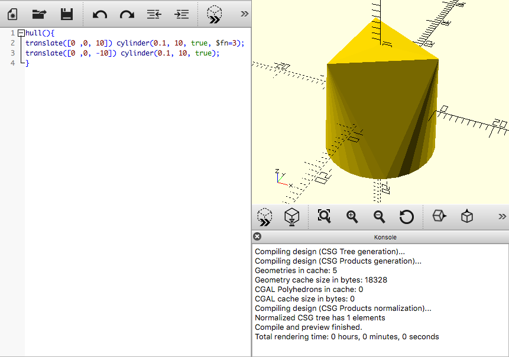This screenshot has height=357, width=509.
Task: Click the hull() keyword on line 1
Action: click(34, 33)
